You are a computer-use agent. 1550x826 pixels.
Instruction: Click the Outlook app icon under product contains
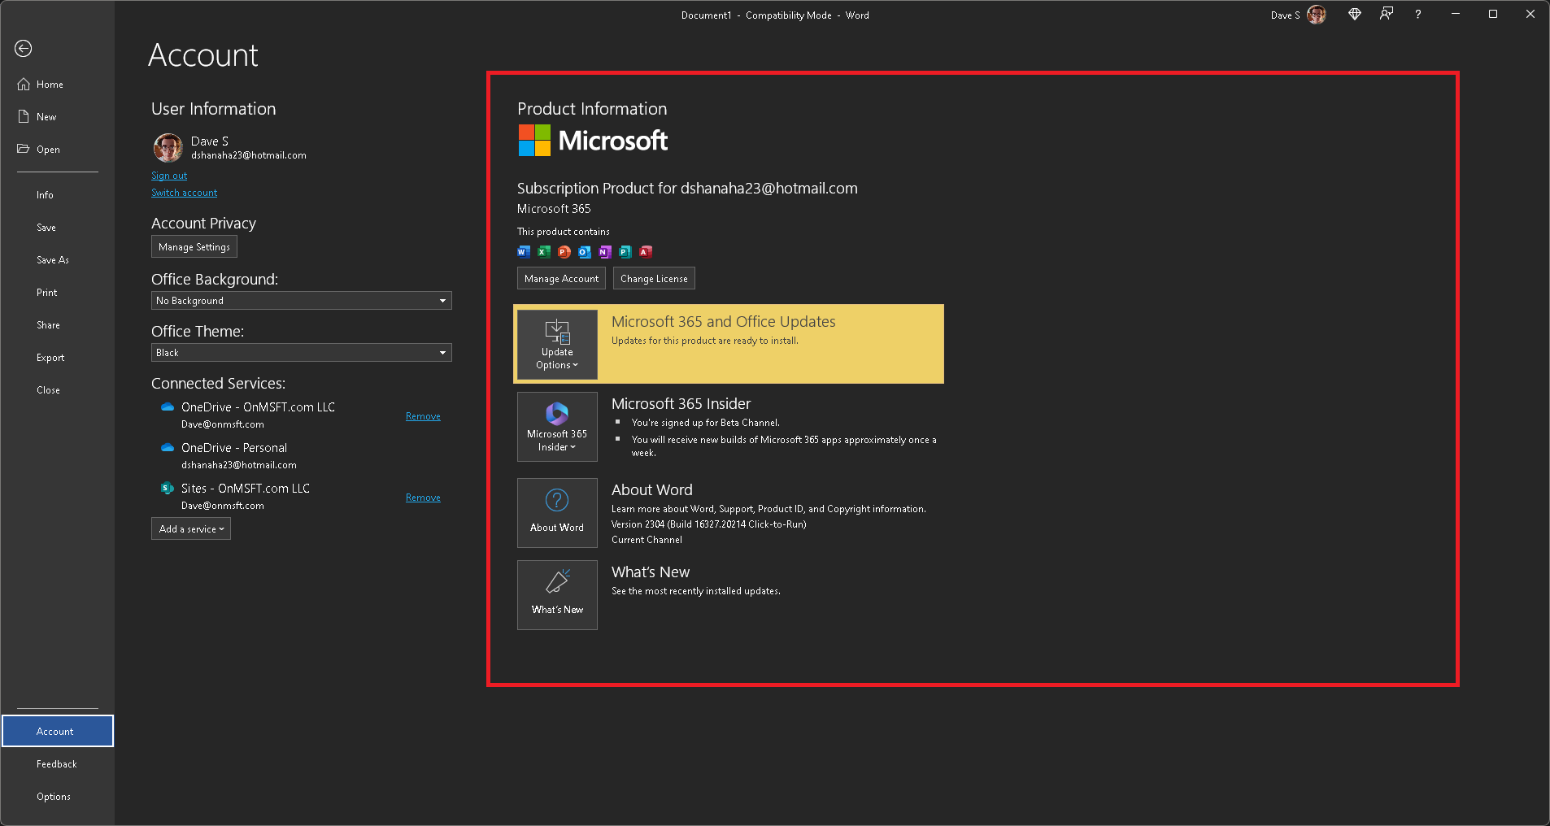tap(585, 252)
